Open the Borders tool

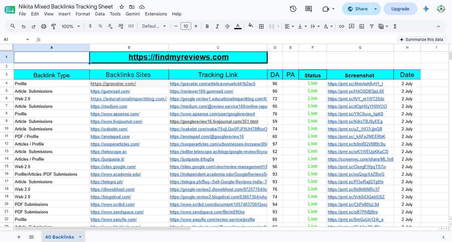click(x=261, y=26)
